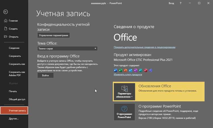
Task: Click Изменить ключ продукта link
Action: tap(128, 74)
